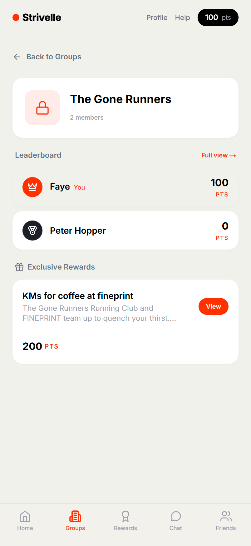The image size is (251, 546).
Task: Switch to the Rewards tab
Action: (125, 520)
